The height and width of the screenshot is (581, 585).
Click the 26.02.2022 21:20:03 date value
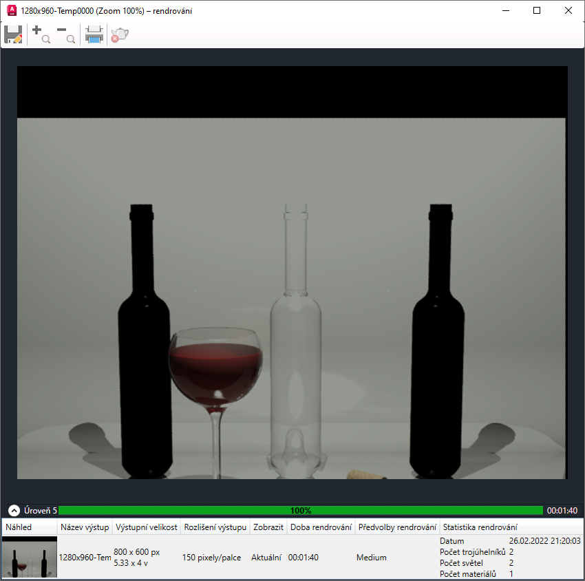point(544,540)
